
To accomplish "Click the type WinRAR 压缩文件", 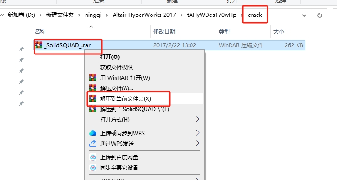I will [241, 45].
